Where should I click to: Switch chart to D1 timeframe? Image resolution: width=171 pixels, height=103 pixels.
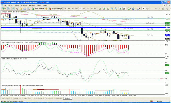point(88,9)
